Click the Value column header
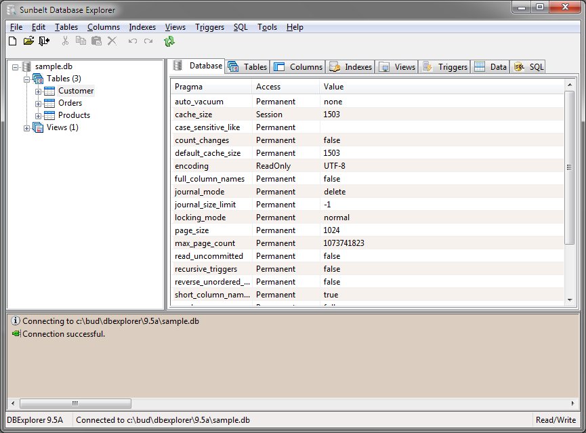 click(x=442, y=87)
